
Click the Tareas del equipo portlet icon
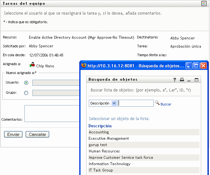204,3
